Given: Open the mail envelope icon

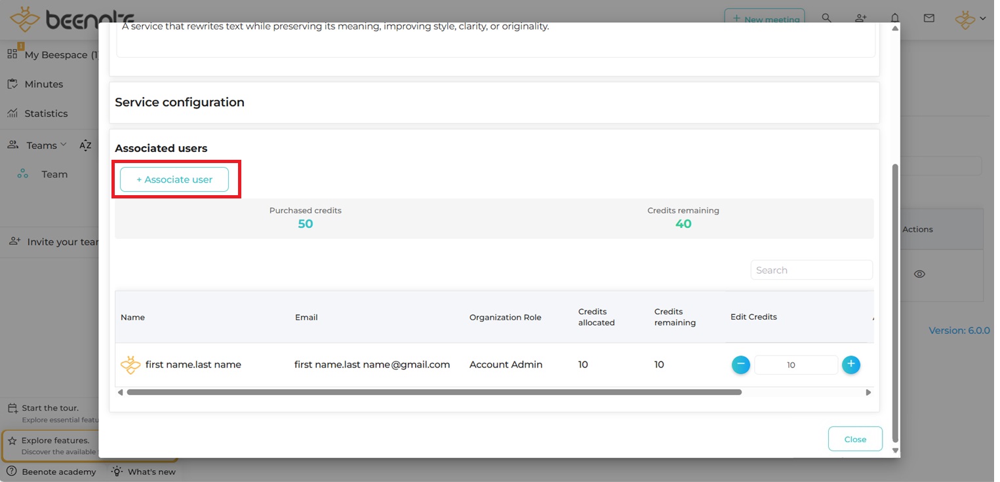Looking at the screenshot, I should pyautogui.click(x=929, y=18).
